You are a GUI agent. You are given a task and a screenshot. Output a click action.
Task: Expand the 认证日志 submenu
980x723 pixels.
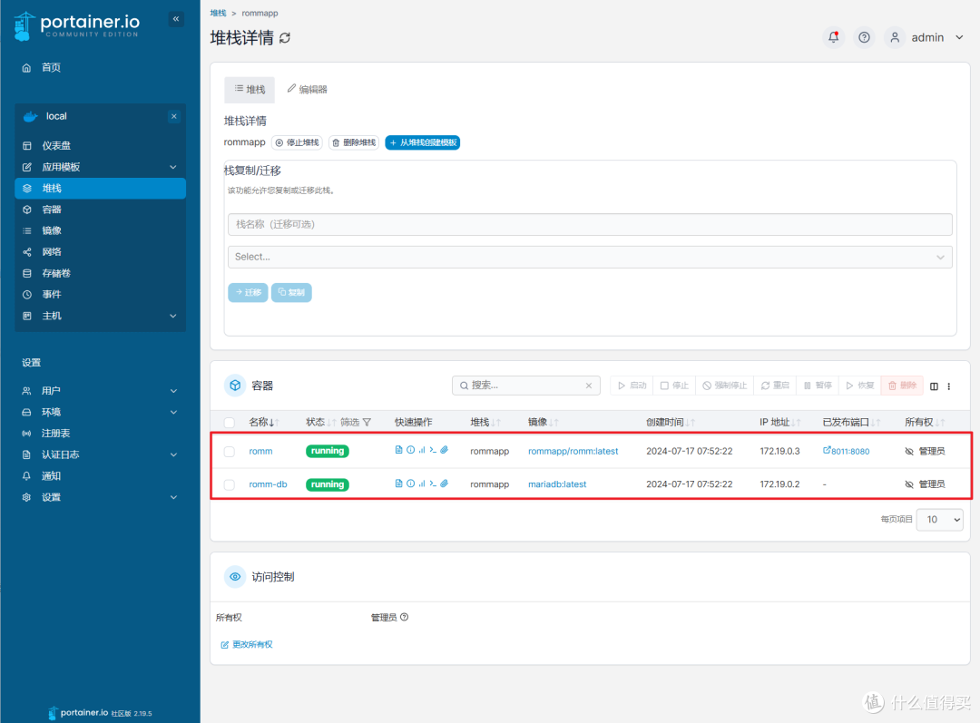click(173, 454)
